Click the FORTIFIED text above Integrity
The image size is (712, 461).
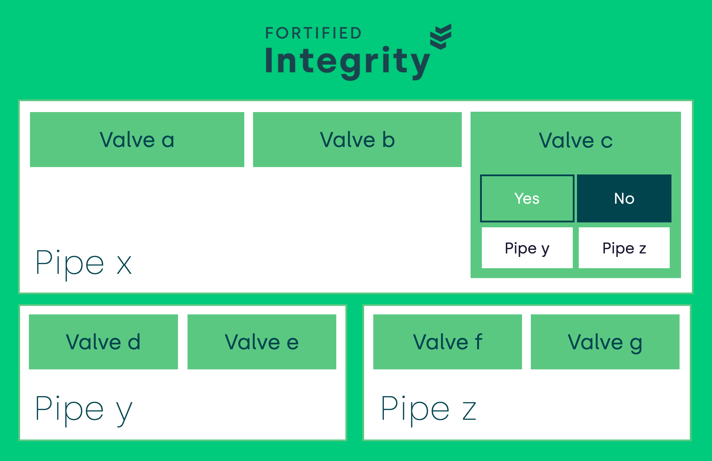tap(313, 33)
